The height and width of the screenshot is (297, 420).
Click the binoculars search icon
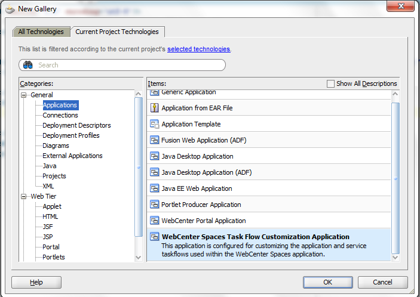[x=28, y=65]
